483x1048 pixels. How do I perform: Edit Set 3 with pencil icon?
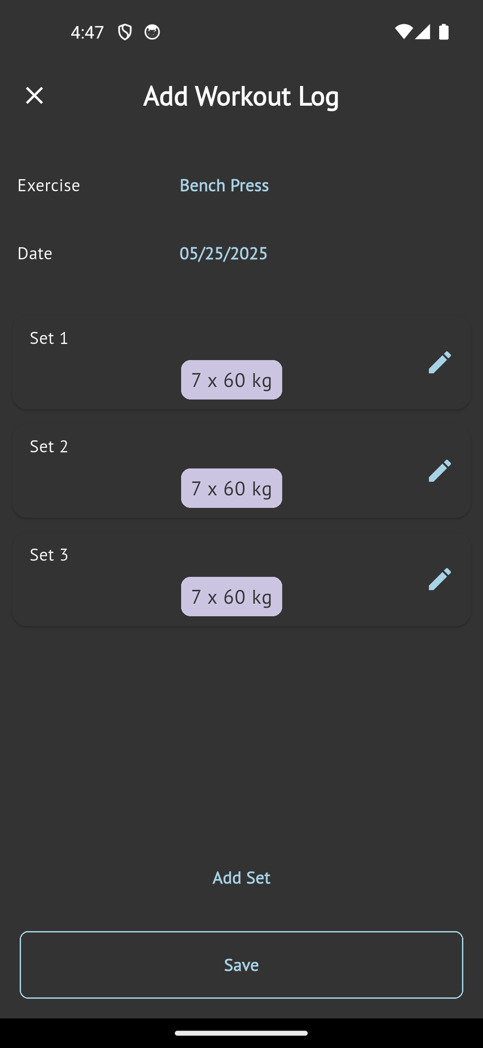tap(440, 579)
